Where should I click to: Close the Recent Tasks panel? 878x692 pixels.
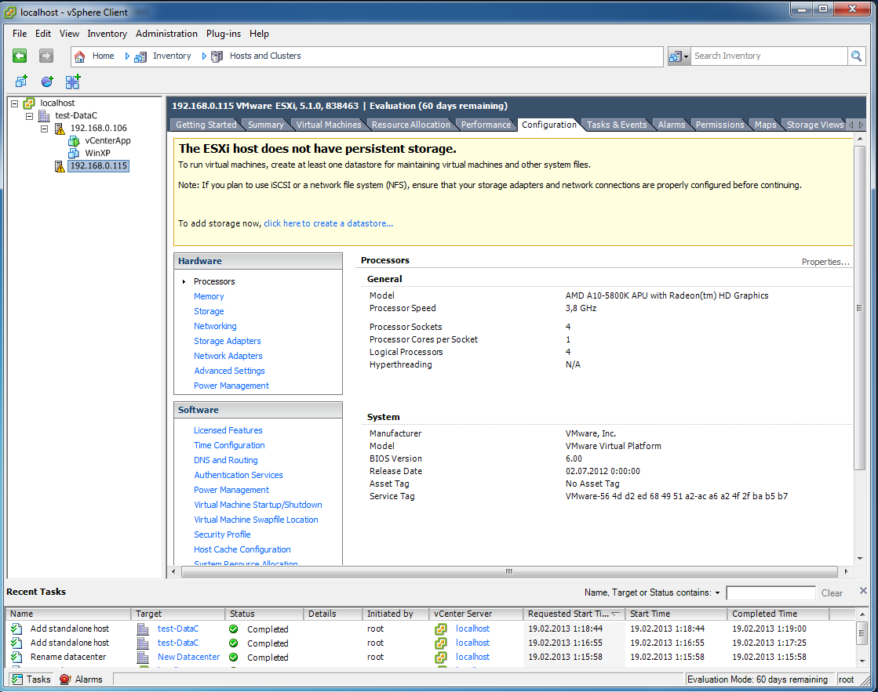click(x=863, y=591)
